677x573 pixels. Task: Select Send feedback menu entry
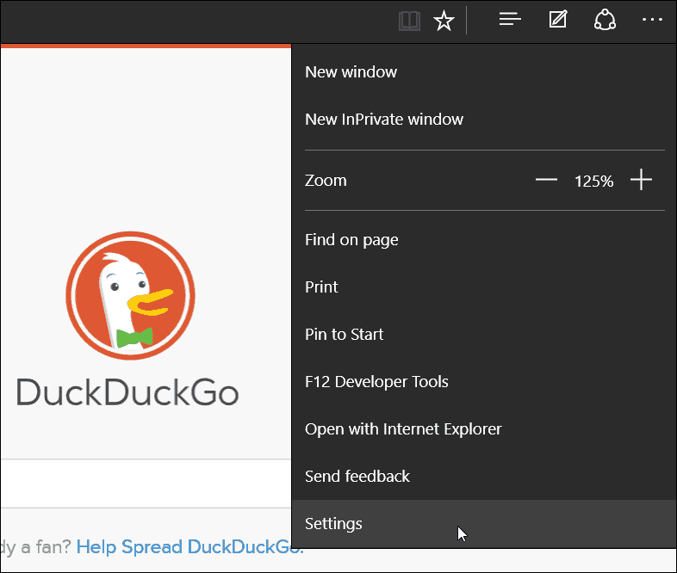click(x=484, y=477)
